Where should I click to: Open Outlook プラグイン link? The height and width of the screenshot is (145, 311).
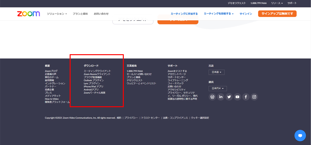94,81
